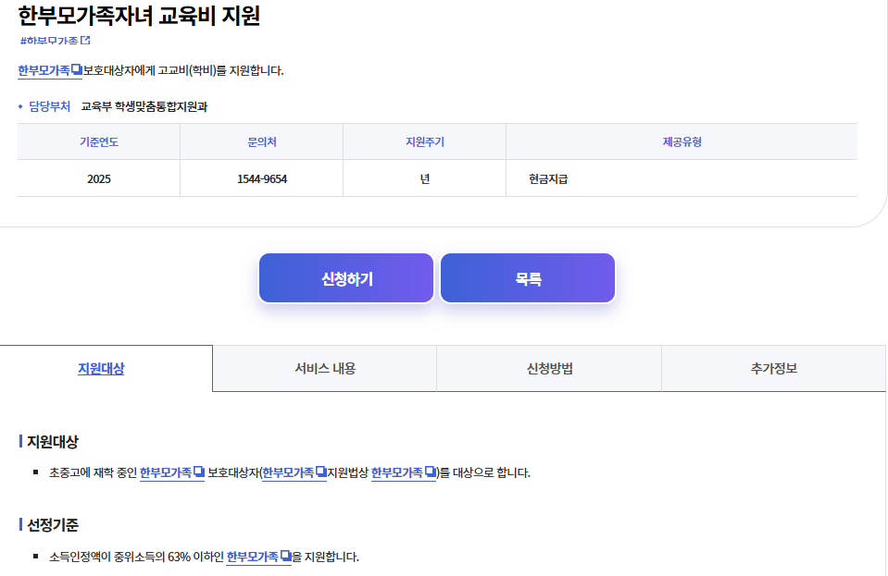Select the 지원대상 tab
The height and width of the screenshot is (576, 888).
(101, 369)
